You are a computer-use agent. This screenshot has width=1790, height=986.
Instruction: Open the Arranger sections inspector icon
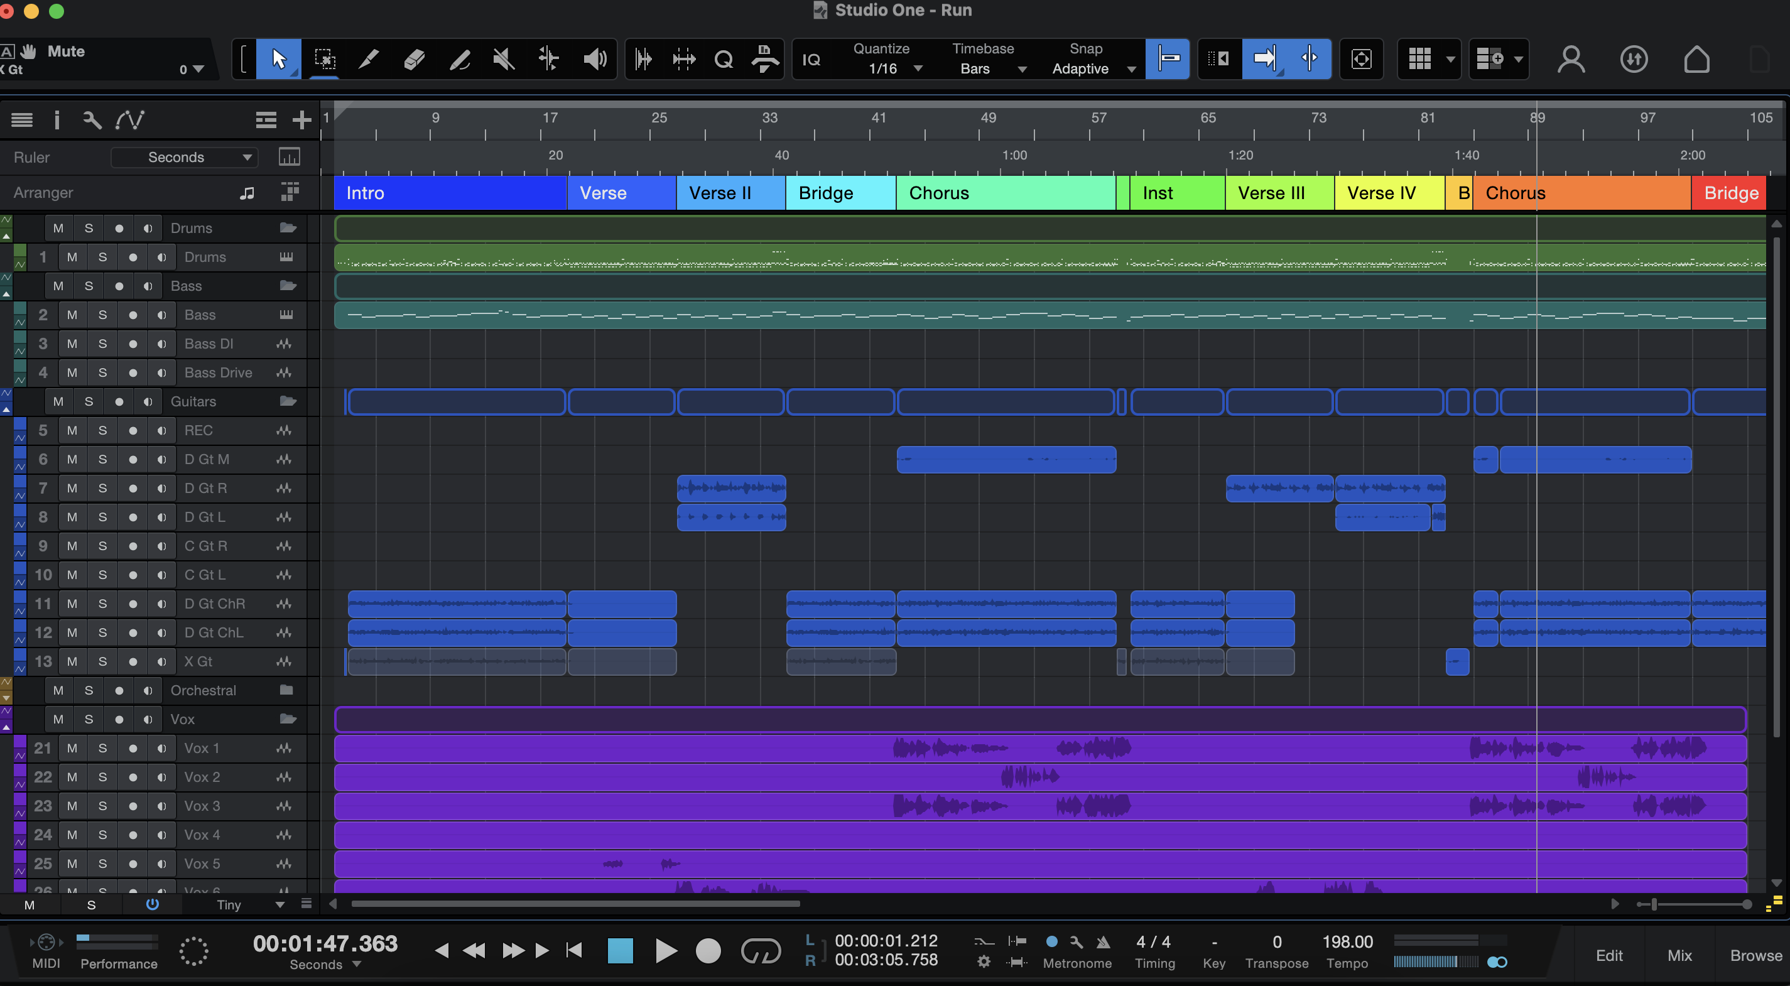(x=290, y=192)
